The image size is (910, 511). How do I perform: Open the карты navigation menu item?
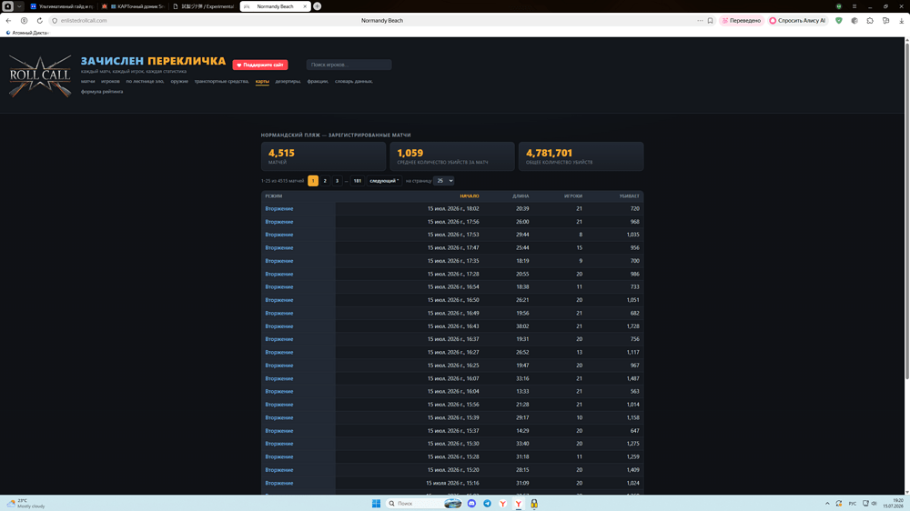[x=262, y=81]
